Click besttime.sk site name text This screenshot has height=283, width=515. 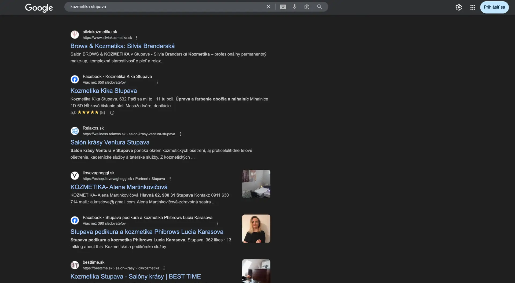tap(93, 262)
